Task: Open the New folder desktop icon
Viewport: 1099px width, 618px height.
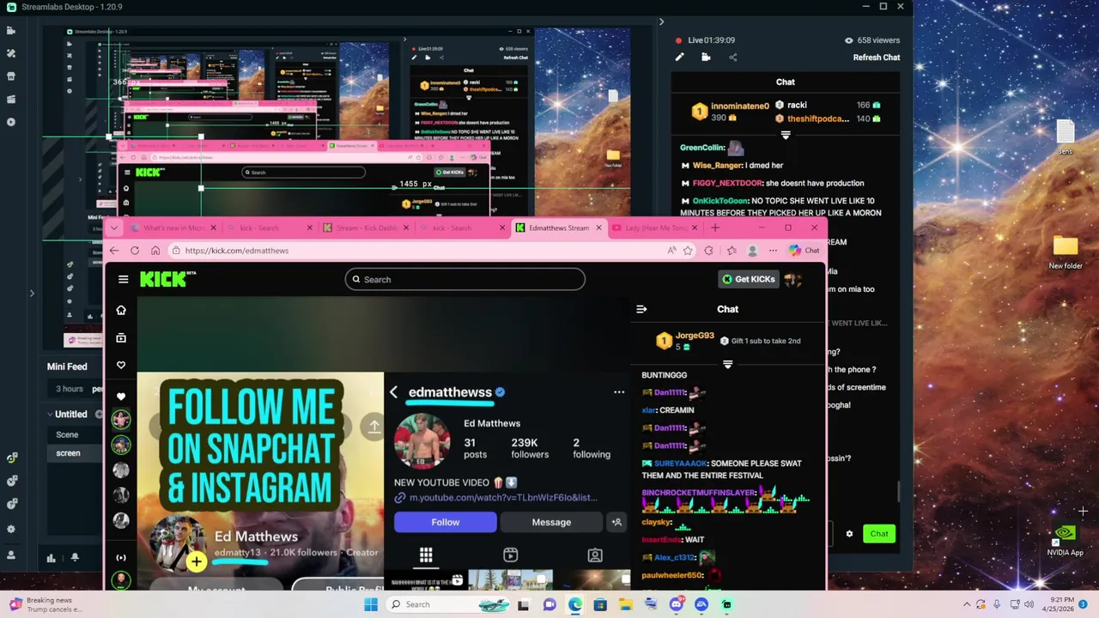Action: pos(1066,252)
